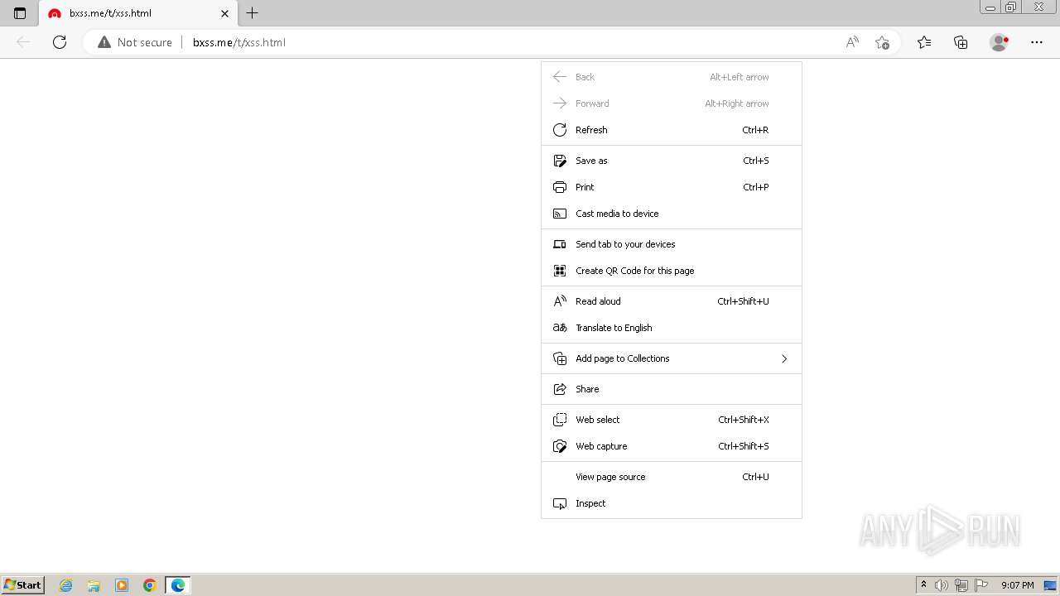Choose Save as in the context menu
Image resolution: width=1060 pixels, height=596 pixels.
click(x=672, y=161)
